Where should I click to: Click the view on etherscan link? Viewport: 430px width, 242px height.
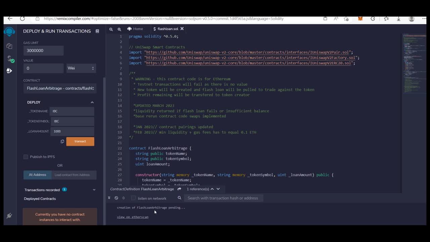pos(132,217)
